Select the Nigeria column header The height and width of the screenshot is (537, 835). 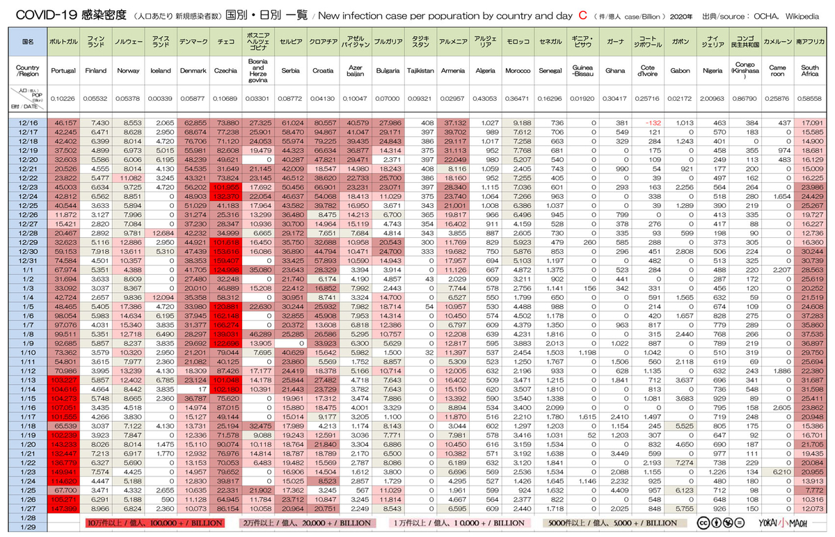713,70
